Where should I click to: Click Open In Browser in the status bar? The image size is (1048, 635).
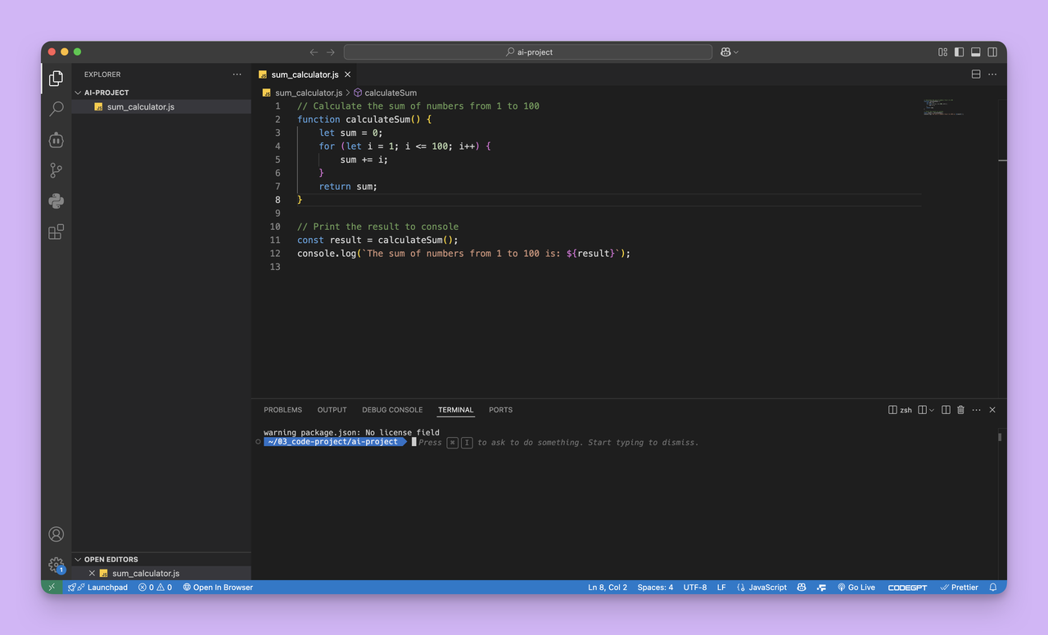pyautogui.click(x=218, y=587)
